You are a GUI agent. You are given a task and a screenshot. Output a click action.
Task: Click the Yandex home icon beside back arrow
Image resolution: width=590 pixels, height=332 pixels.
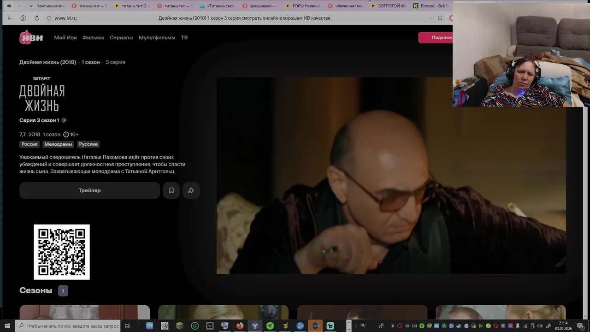click(23, 18)
